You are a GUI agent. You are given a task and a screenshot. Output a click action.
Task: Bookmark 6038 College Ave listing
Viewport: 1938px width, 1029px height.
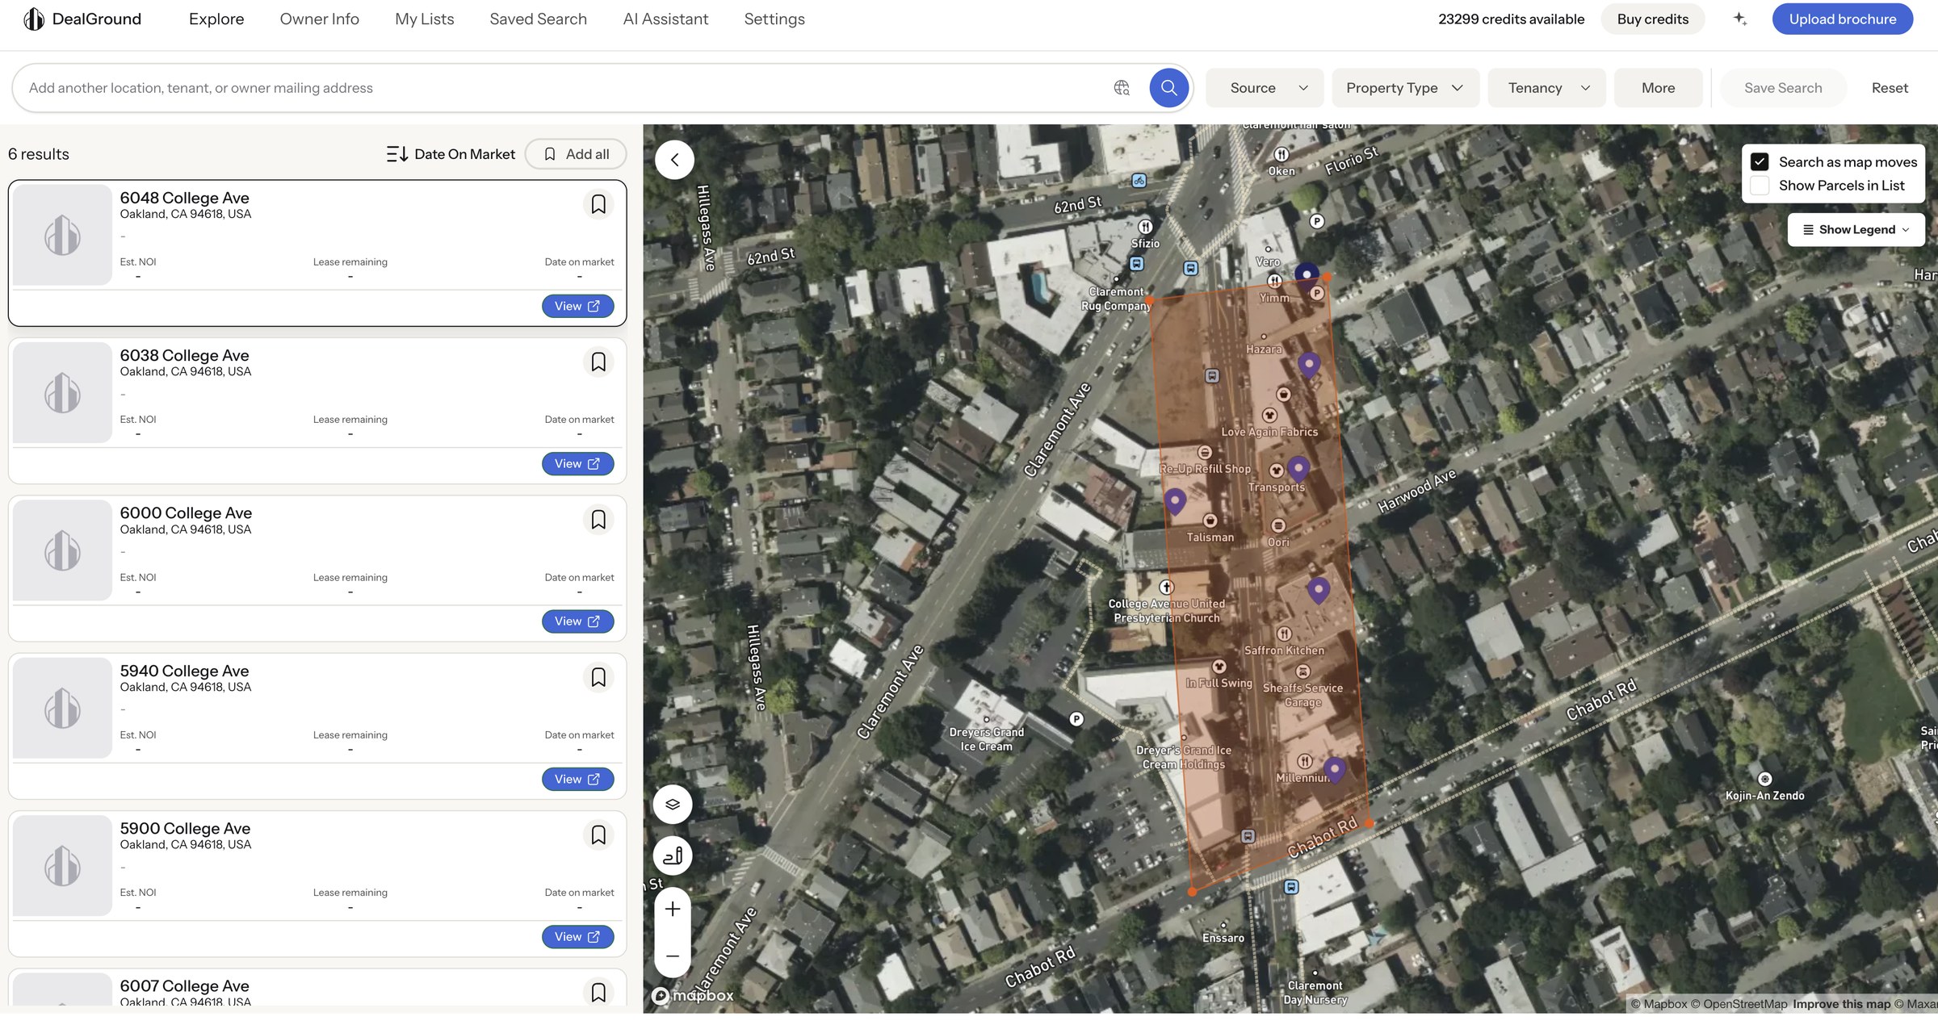598,362
